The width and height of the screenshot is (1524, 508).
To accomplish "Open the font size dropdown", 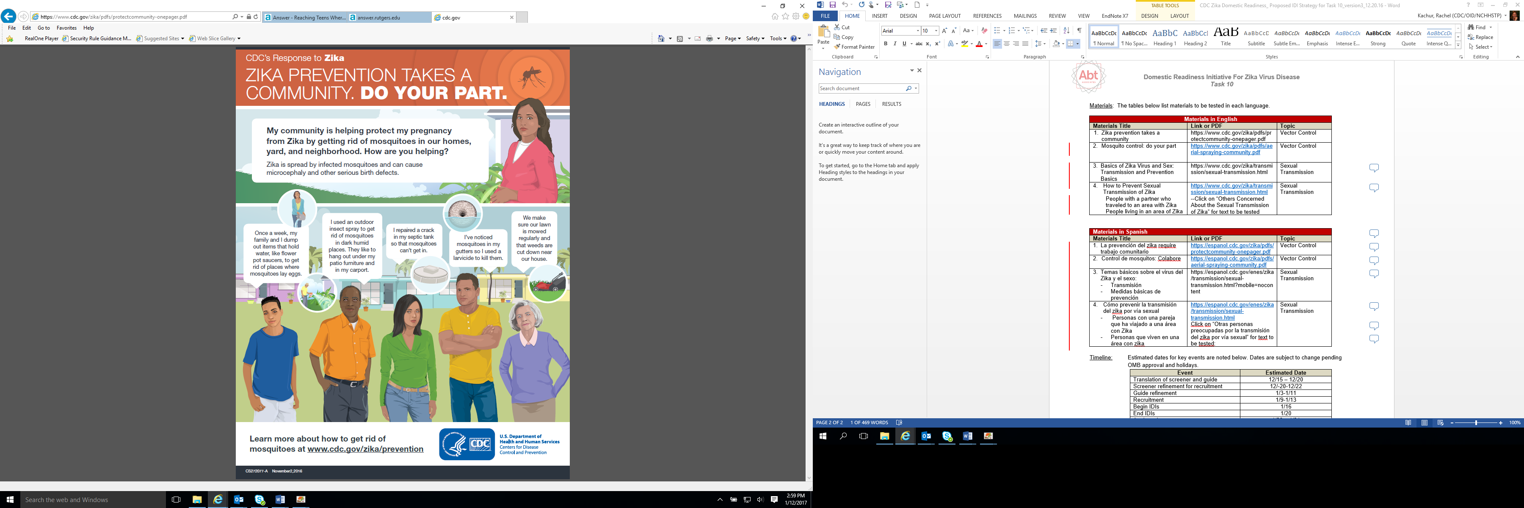I will [x=936, y=31].
